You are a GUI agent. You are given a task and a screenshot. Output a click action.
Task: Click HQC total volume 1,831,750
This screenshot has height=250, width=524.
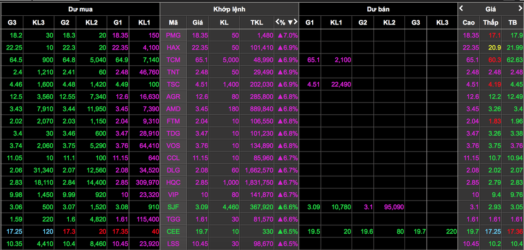[259, 182]
